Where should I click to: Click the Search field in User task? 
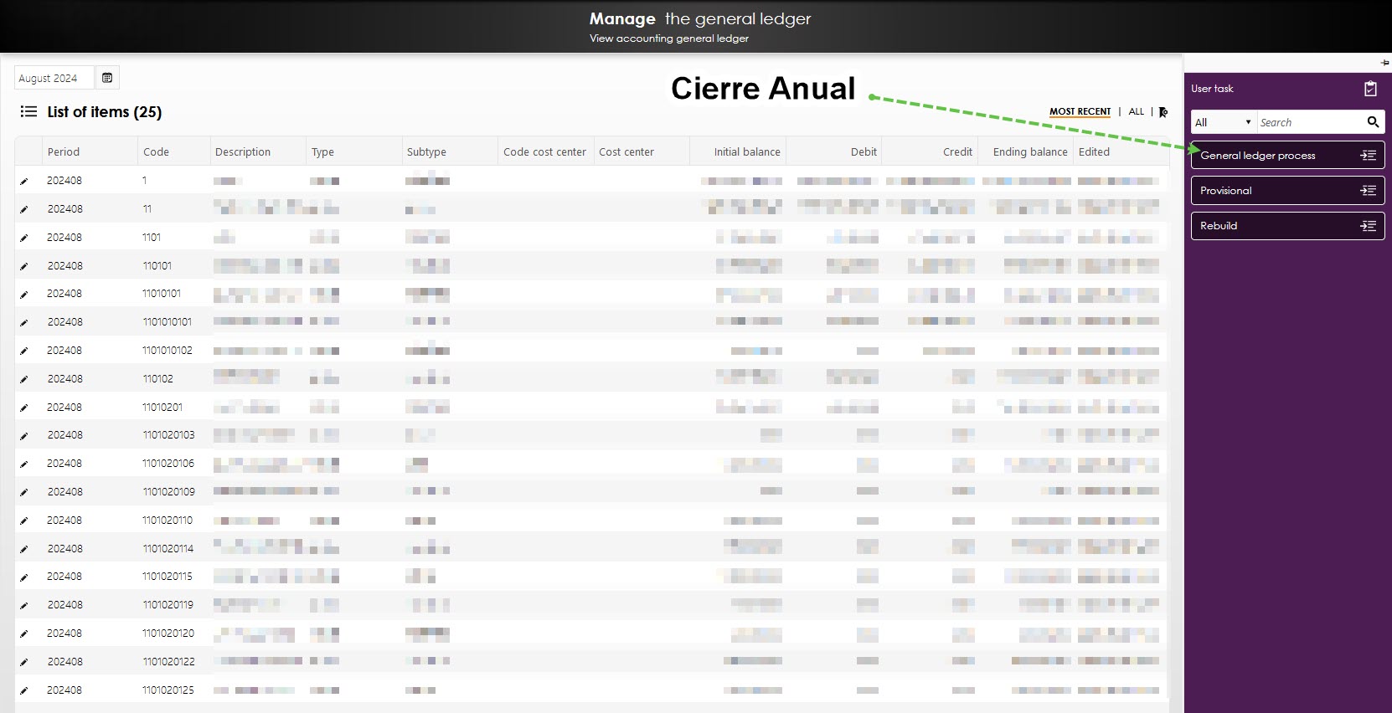coord(1311,122)
